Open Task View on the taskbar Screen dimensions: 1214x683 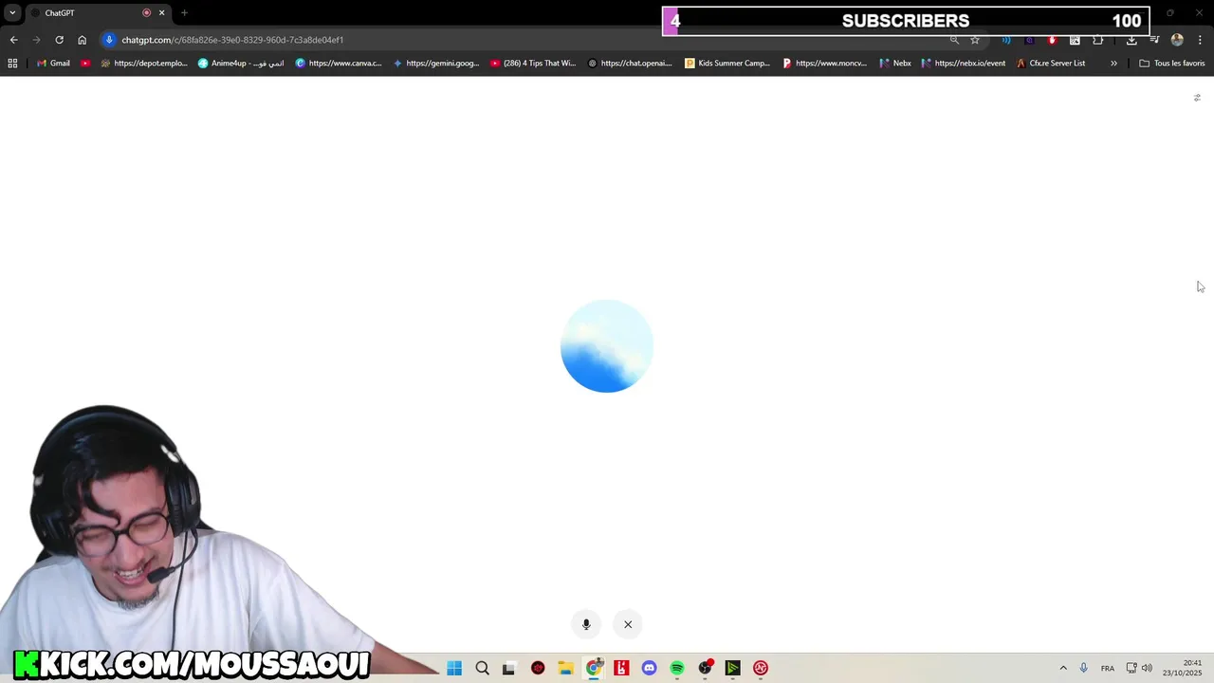(x=508, y=668)
